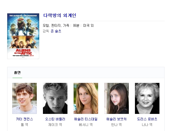The image size is (172, 131).
Task: Open 애슐리 보엣처 name link
Action: (117, 119)
